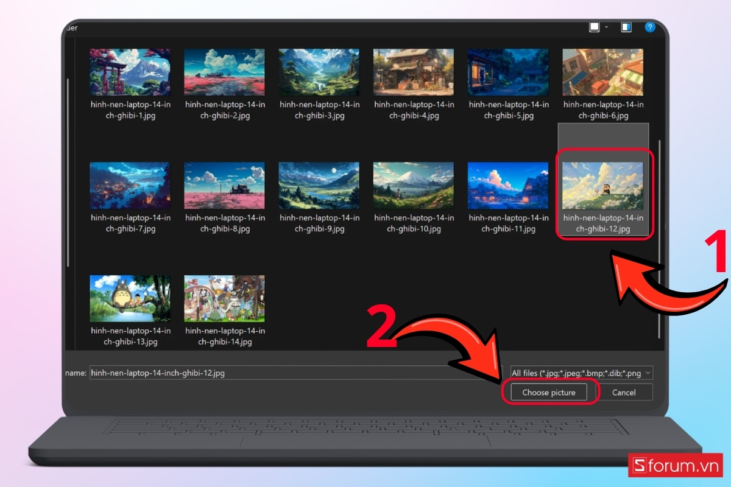Click file name hinh-nen-laptop-14-inch-ghibi-6.jpg

pos(604,110)
